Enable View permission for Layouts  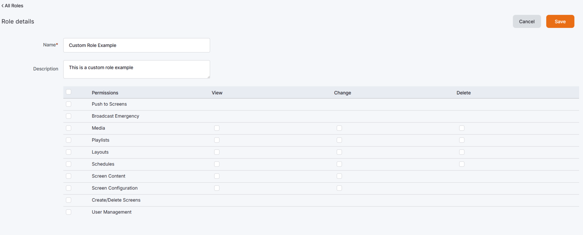(217, 152)
